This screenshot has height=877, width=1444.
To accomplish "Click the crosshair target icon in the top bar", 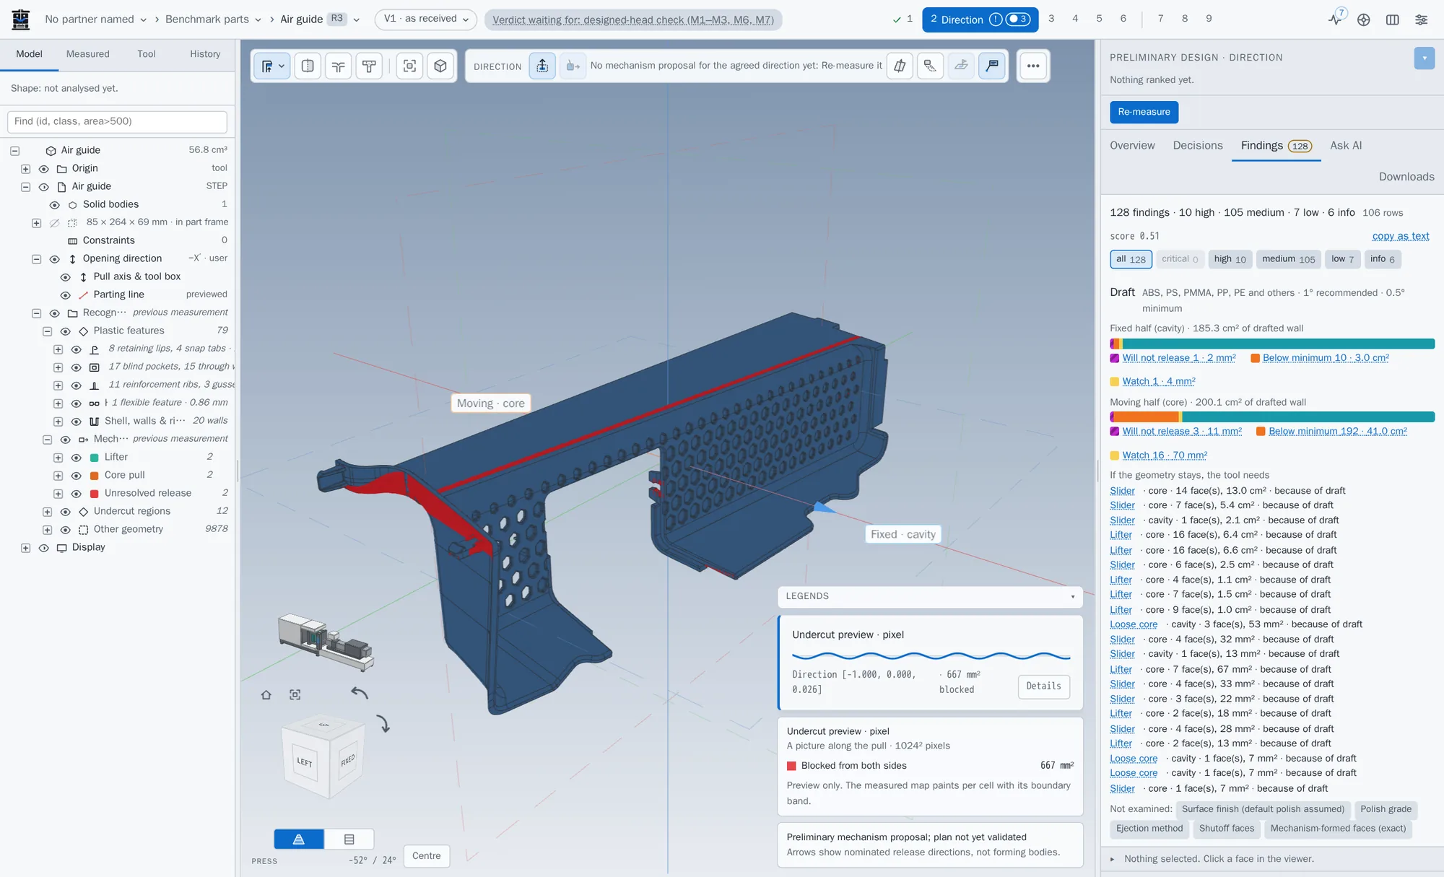I will coord(1363,19).
